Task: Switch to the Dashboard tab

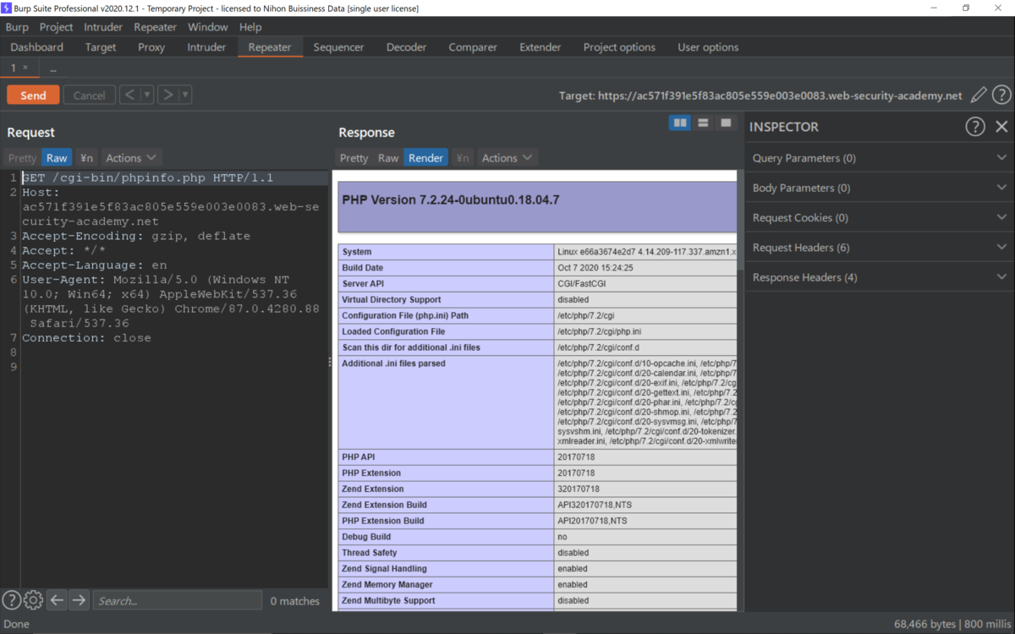Action: click(37, 47)
